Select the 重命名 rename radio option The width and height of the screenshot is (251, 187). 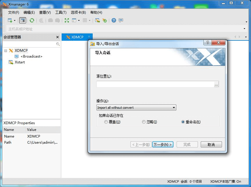pos(183,122)
